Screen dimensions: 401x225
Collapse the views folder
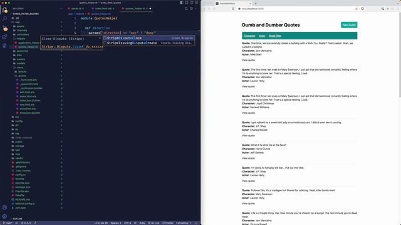coord(20,67)
